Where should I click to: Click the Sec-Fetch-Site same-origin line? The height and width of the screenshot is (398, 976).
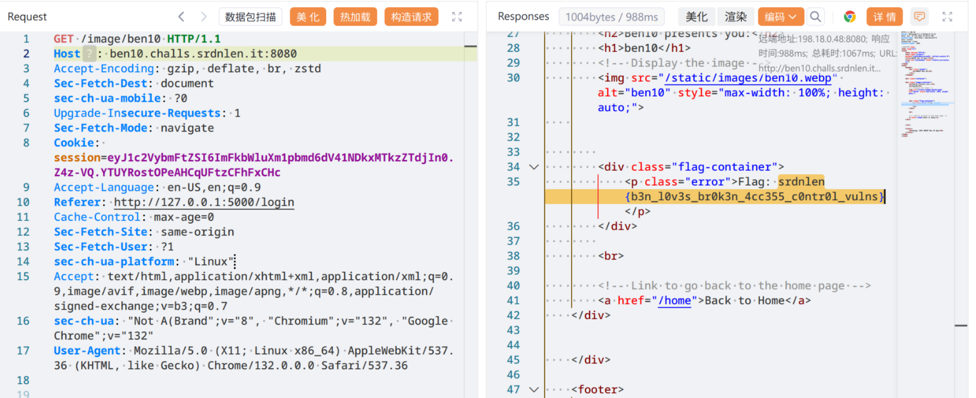click(144, 232)
